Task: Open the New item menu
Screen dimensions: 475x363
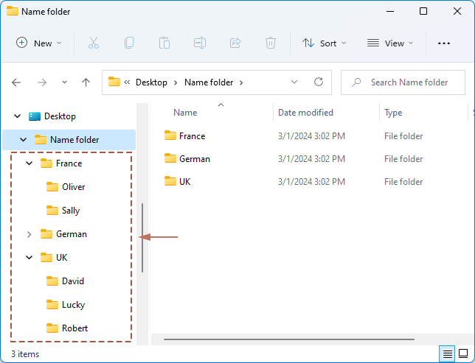Action: (x=39, y=43)
